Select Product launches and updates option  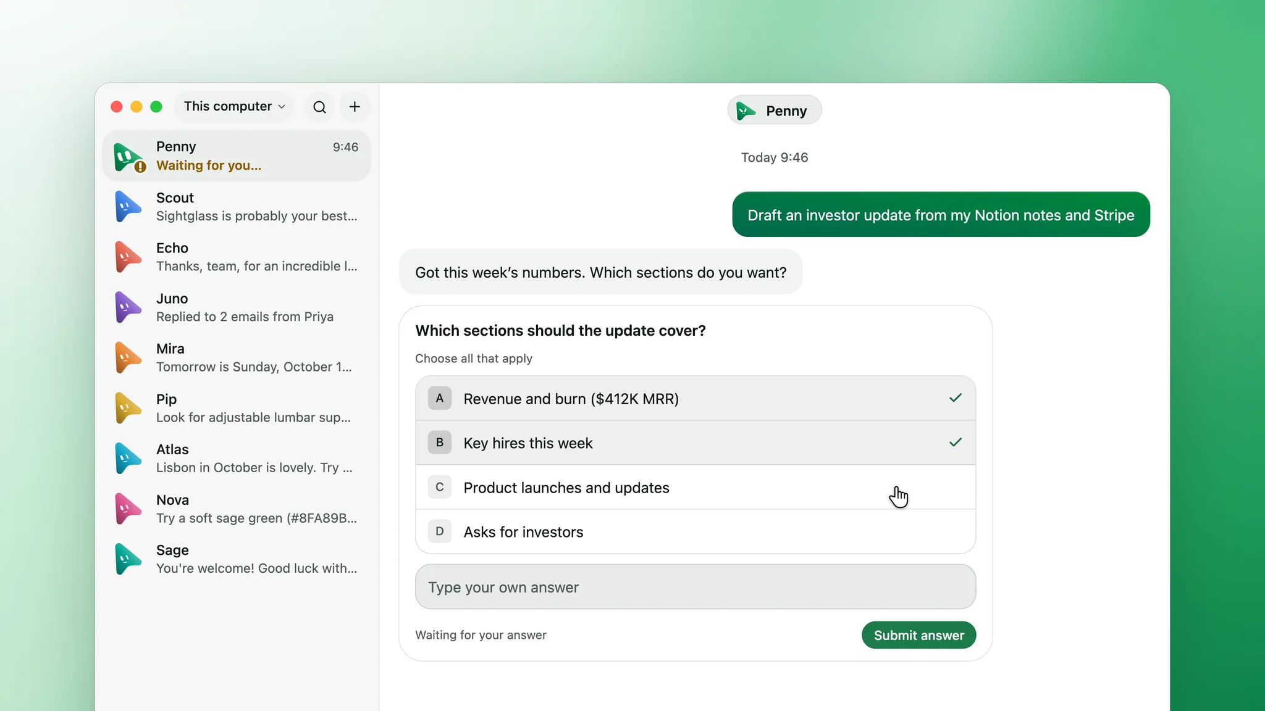pyautogui.click(x=696, y=487)
